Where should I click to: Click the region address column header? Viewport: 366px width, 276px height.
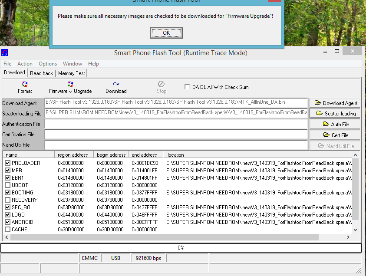click(x=74, y=155)
